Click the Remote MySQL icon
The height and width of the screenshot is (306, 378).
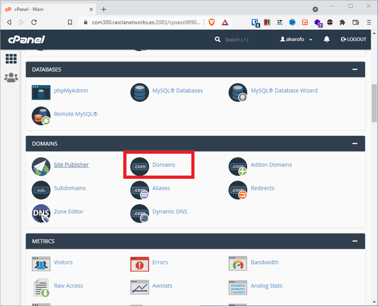click(x=41, y=116)
